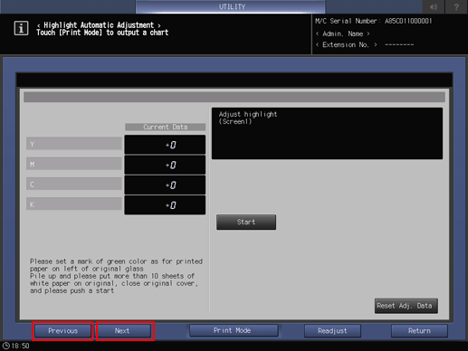Click the K color row label
The width and height of the screenshot is (468, 351).
click(74, 204)
